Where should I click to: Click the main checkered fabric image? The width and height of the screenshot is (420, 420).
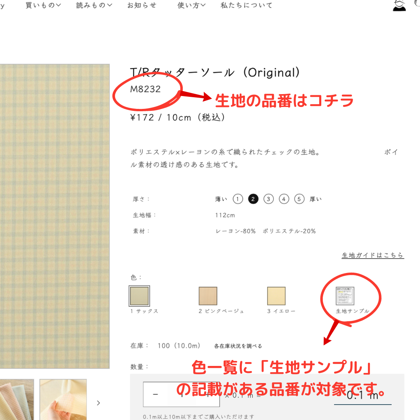tap(54, 216)
